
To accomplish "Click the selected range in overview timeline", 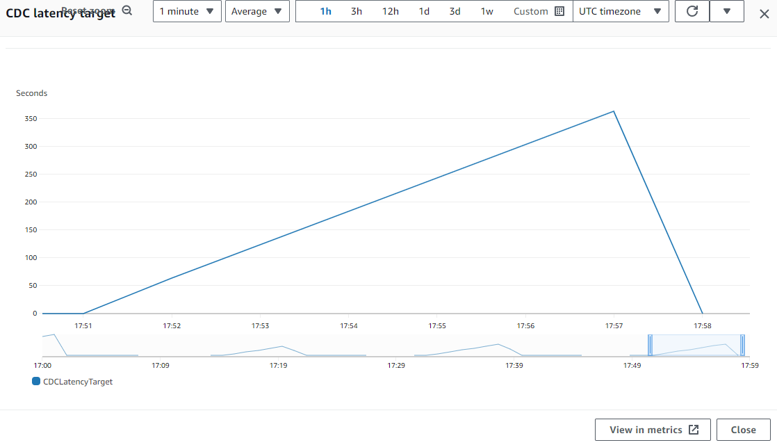I will pos(696,345).
